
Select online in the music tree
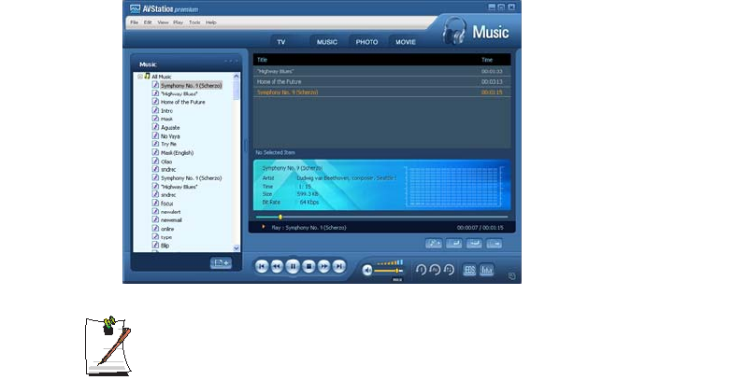167,229
